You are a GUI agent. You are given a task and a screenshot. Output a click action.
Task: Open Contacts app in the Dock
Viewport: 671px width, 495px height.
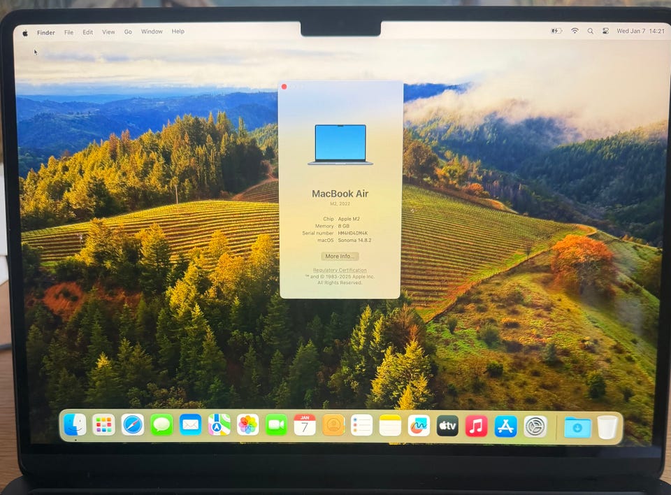(x=333, y=425)
